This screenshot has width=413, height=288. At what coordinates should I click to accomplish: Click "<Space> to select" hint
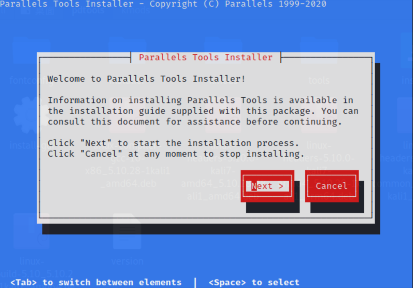[x=254, y=282]
